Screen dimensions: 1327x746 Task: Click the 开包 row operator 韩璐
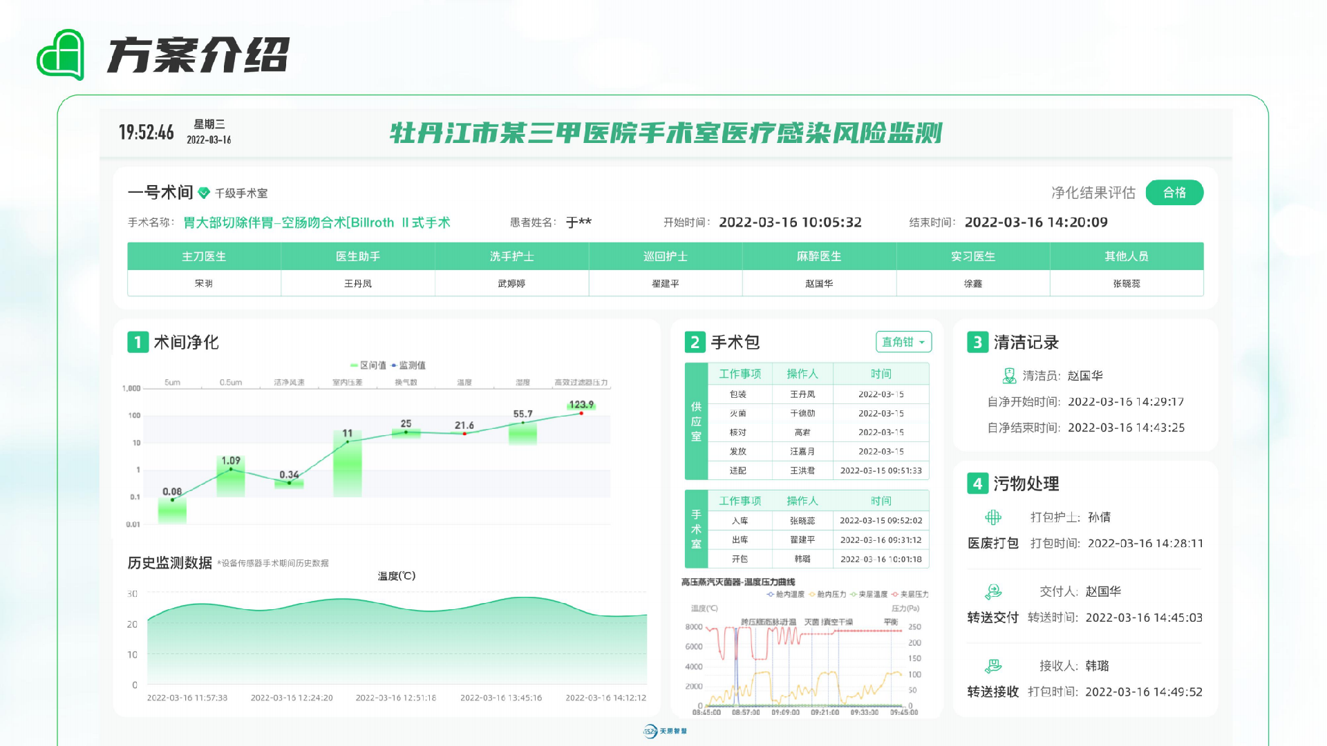(x=802, y=559)
